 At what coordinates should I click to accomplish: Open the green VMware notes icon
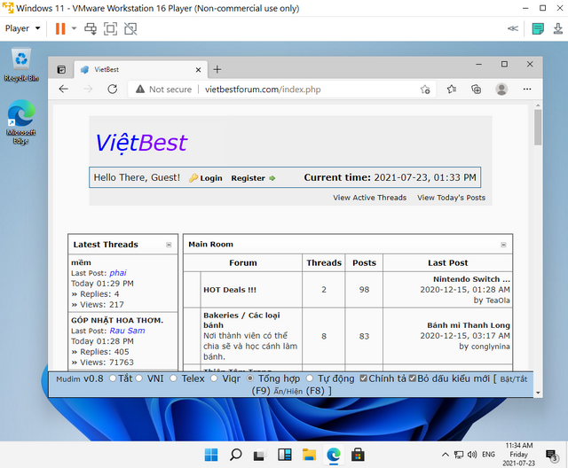coord(538,28)
